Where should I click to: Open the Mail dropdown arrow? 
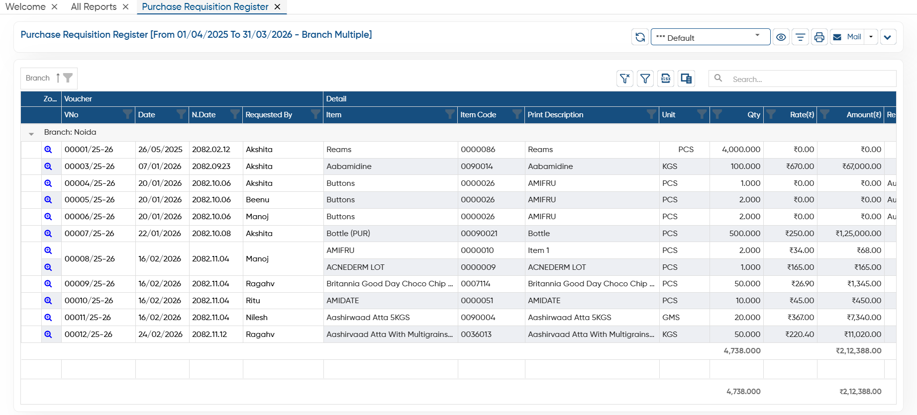pos(871,37)
